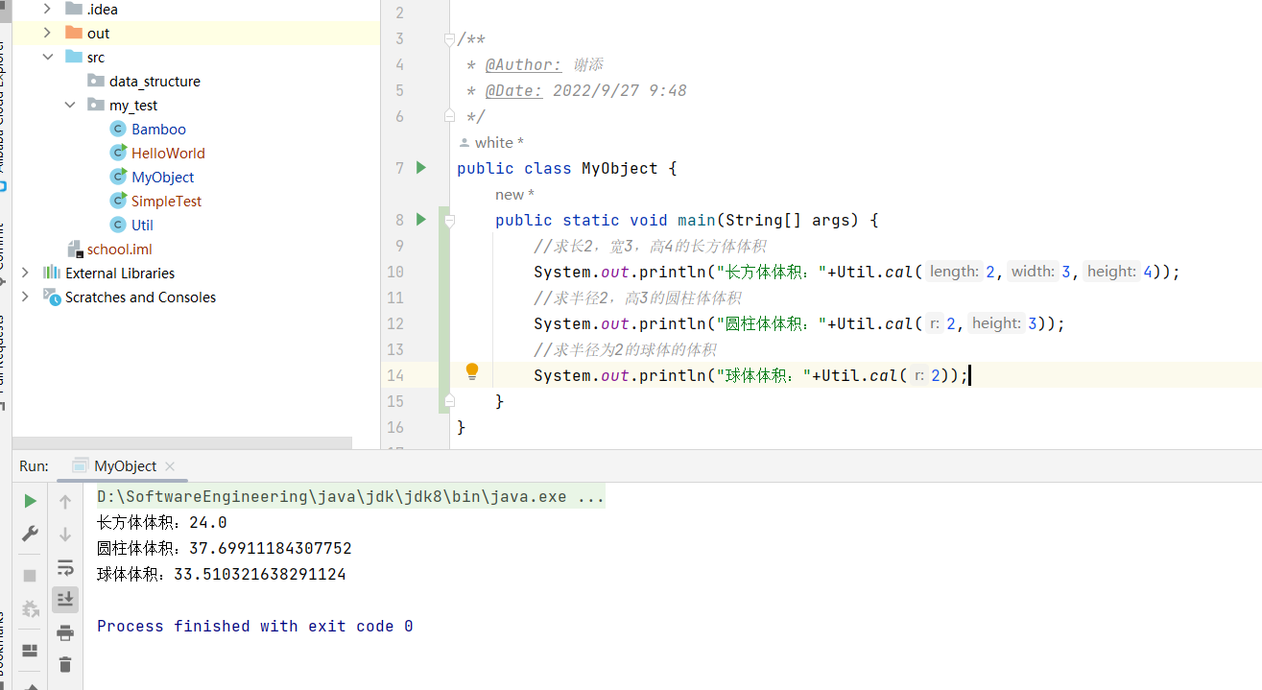Image resolution: width=1262 pixels, height=690 pixels.
Task: Collapse the my_test package
Action: point(70,105)
